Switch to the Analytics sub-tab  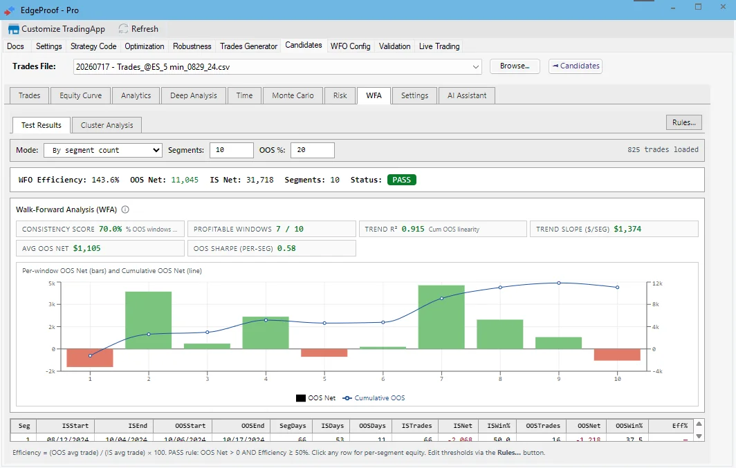(x=136, y=95)
